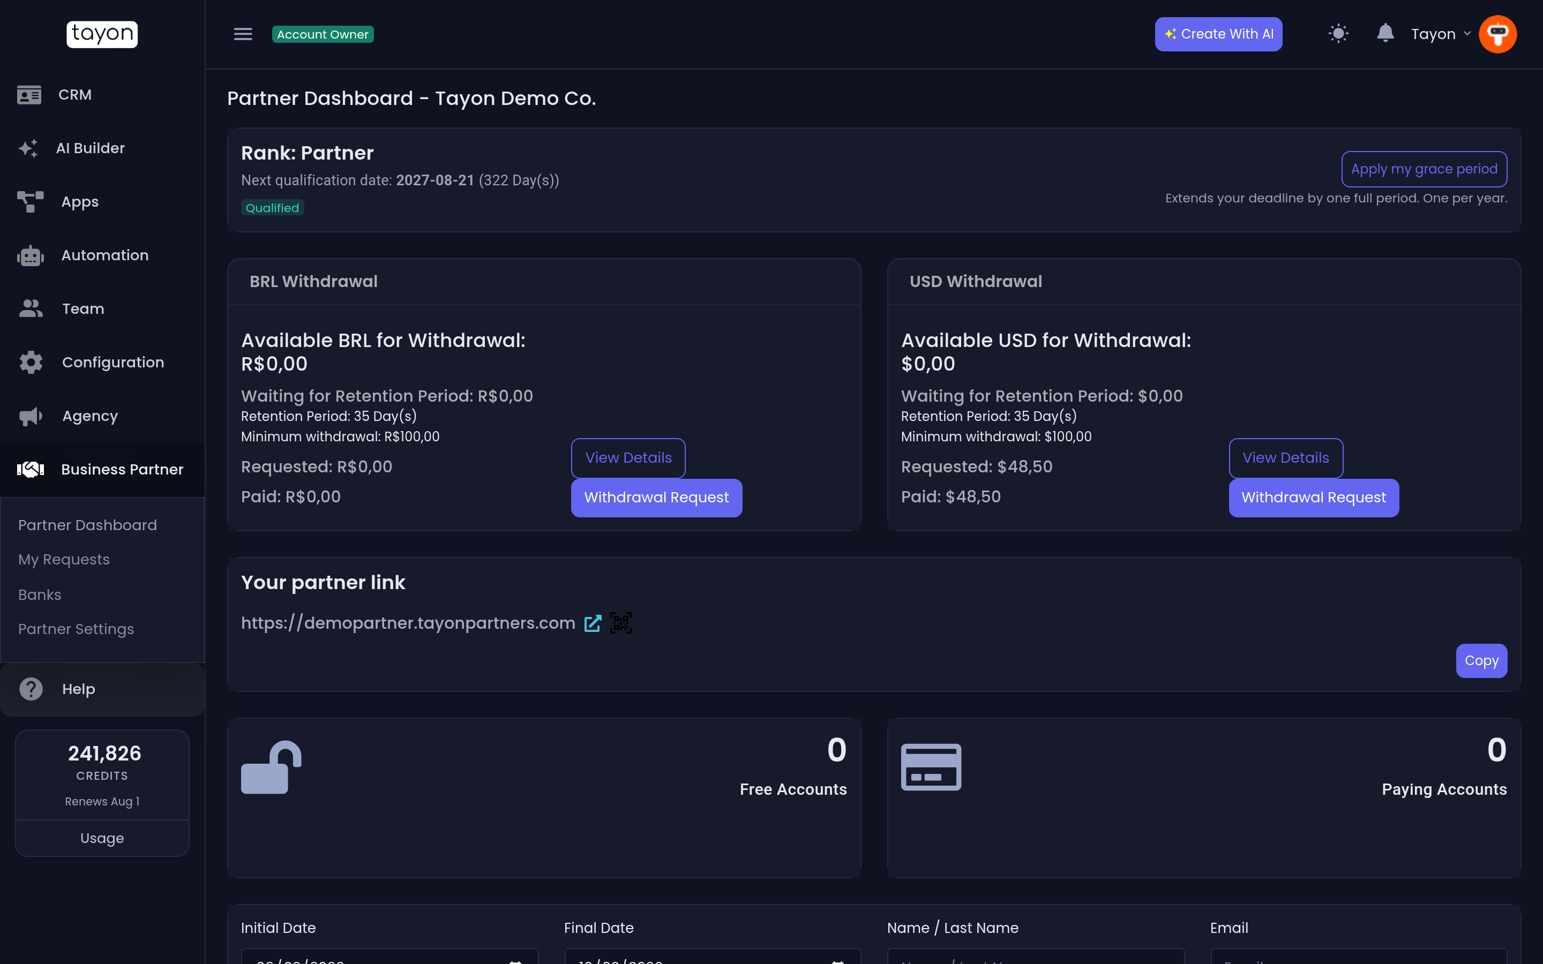Open Banks submenu item
The width and height of the screenshot is (1543, 964).
coord(40,595)
